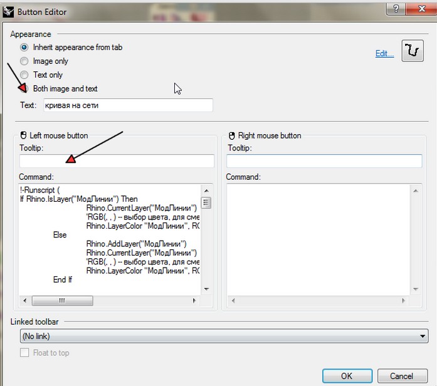Click the 'Else' line in script
The width and height of the screenshot is (437, 386).
(x=60, y=235)
